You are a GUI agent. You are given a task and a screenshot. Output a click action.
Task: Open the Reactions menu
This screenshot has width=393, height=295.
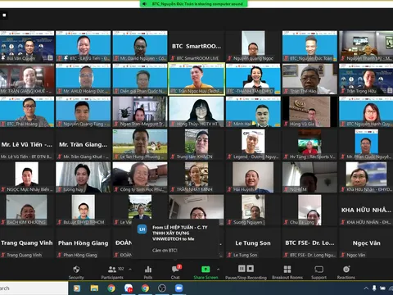(346, 272)
